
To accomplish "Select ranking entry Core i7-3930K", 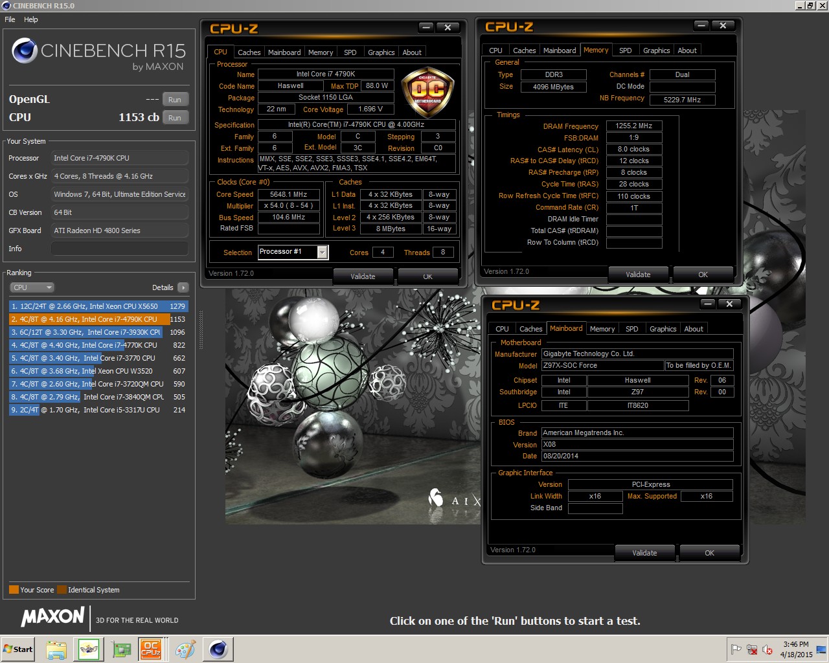I will point(98,332).
